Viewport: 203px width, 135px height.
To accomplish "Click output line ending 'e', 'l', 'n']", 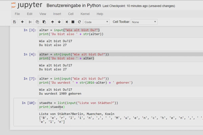I will tap(52, 122).
